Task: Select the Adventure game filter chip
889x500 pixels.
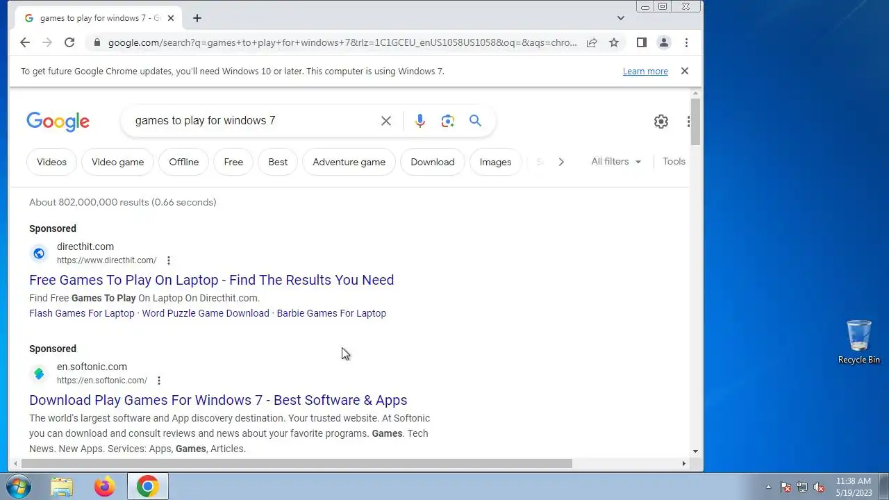Action: (x=349, y=162)
